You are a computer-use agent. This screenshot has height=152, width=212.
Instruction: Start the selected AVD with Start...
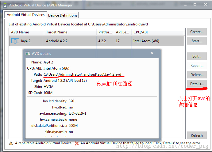197,41
